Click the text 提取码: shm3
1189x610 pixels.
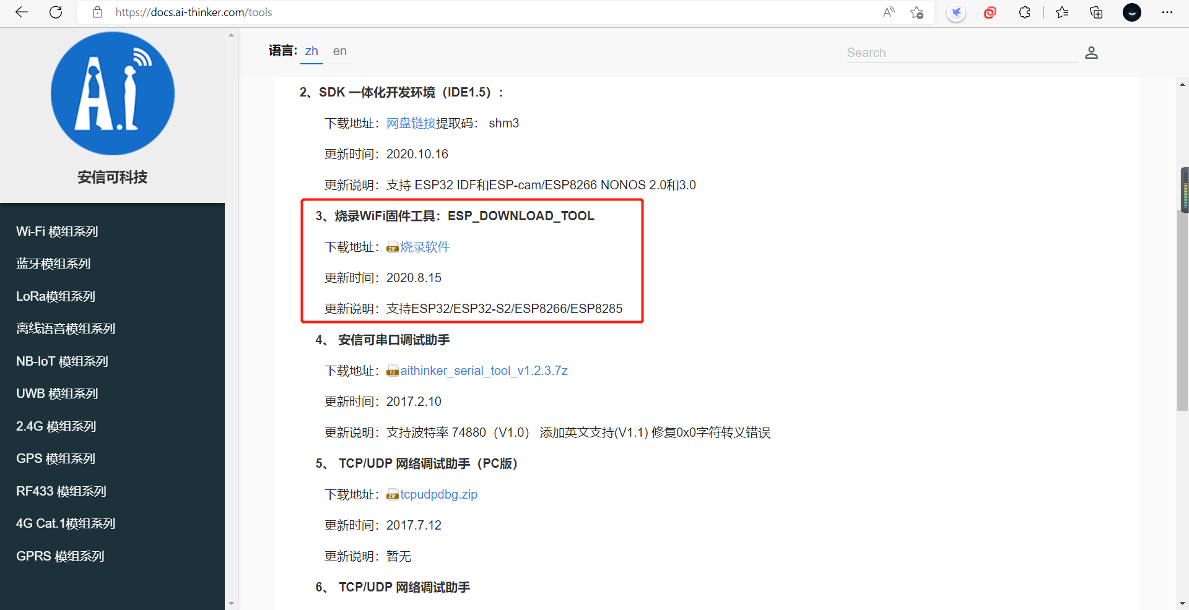click(477, 123)
